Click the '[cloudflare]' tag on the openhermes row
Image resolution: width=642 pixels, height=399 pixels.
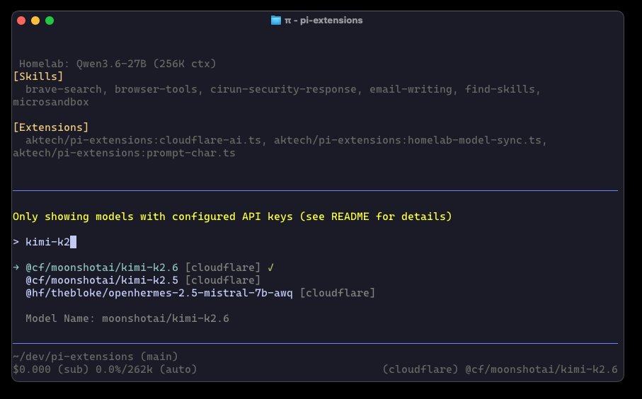(338, 293)
